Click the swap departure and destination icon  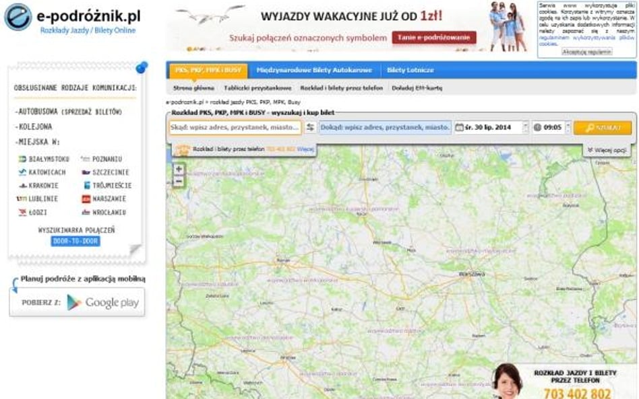pos(310,127)
